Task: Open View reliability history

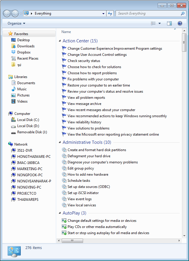Action: pos(84,122)
